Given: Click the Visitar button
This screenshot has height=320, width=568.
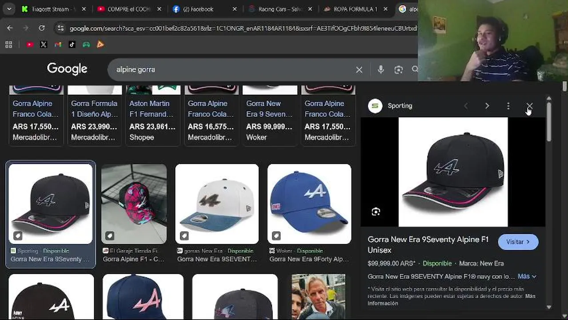Looking at the screenshot, I should 518,242.
